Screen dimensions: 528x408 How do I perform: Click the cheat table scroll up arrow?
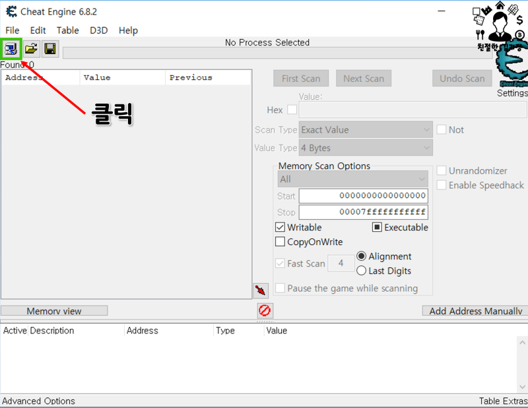[522, 343]
